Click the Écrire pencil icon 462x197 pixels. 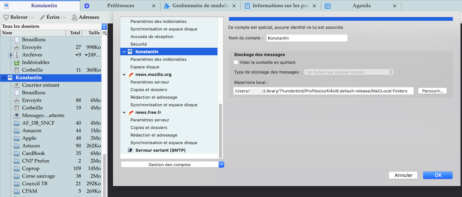(x=43, y=17)
